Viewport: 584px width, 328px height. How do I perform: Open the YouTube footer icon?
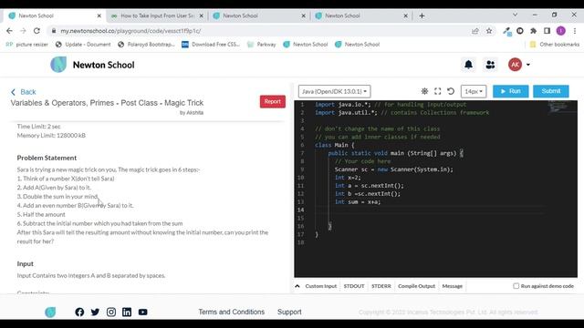pos(142,312)
